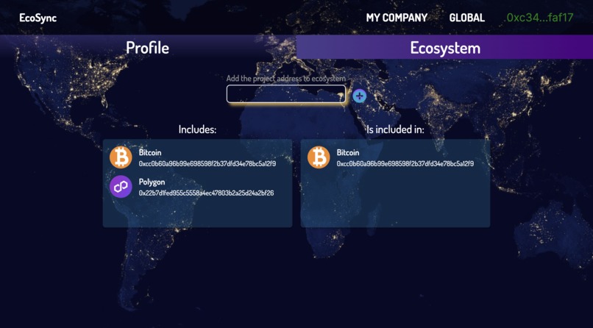Viewport: 593px width, 328px height.
Task: Focus the project address input field
Action: (286, 93)
